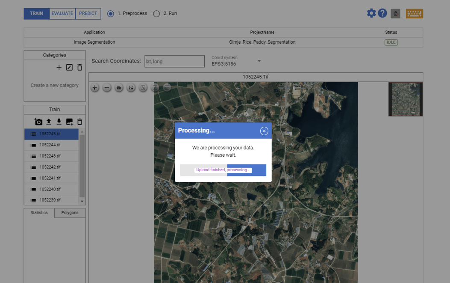Click the upload icon in the Train panel
The height and width of the screenshot is (283, 450).
point(49,122)
